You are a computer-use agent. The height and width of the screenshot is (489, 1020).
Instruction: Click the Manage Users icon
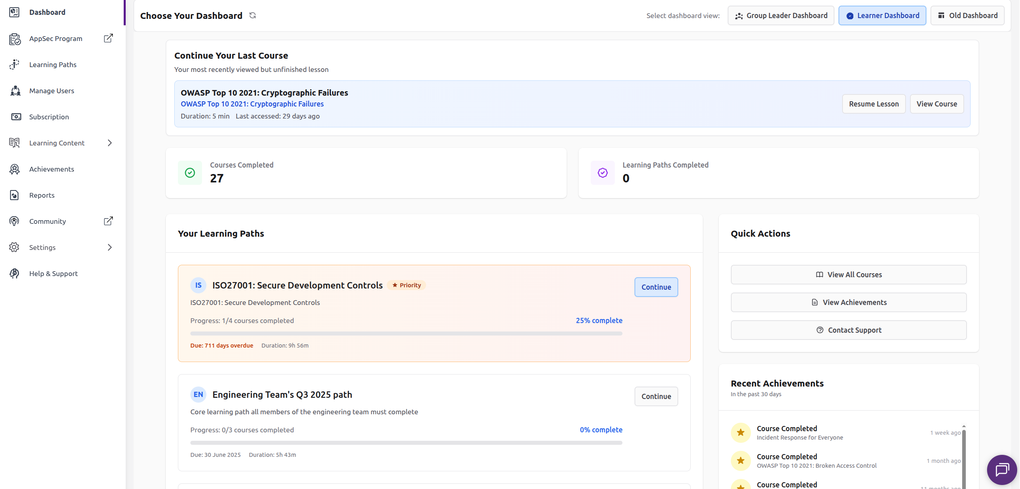[x=15, y=90]
